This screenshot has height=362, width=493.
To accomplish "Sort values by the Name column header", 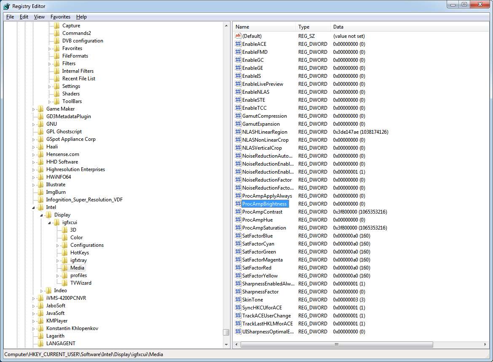I will tap(264, 26).
